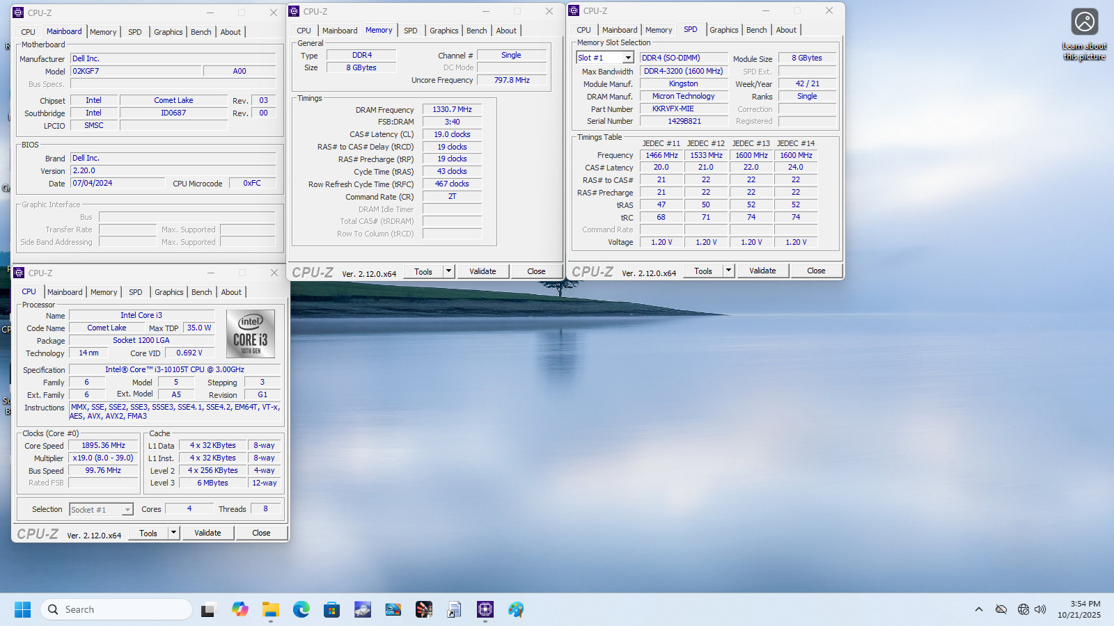
Task: Click the Multiplier value x19.0 (8.0 - 39.0)
Action: tap(103, 458)
